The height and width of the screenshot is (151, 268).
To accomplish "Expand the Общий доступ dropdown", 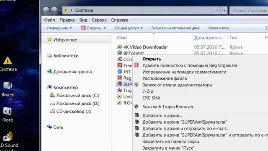I will (129, 28).
